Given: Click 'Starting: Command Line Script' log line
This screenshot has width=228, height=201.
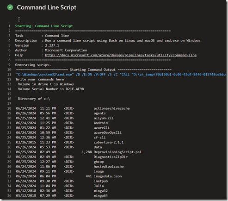Looking at the screenshot, I should [x=44, y=26].
